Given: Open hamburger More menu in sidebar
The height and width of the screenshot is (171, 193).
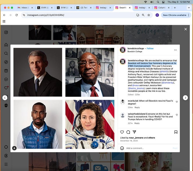Looking at the screenshot, I should pos(6,164).
